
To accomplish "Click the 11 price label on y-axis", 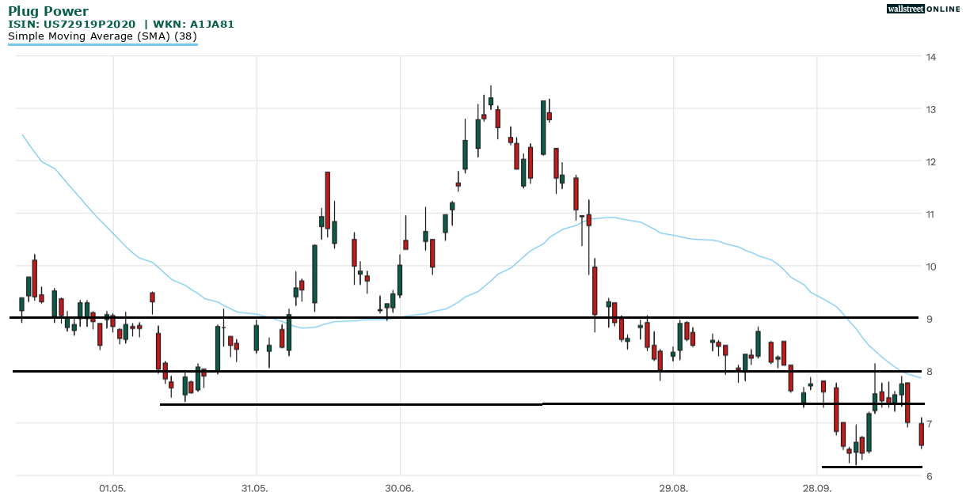I will click(932, 214).
